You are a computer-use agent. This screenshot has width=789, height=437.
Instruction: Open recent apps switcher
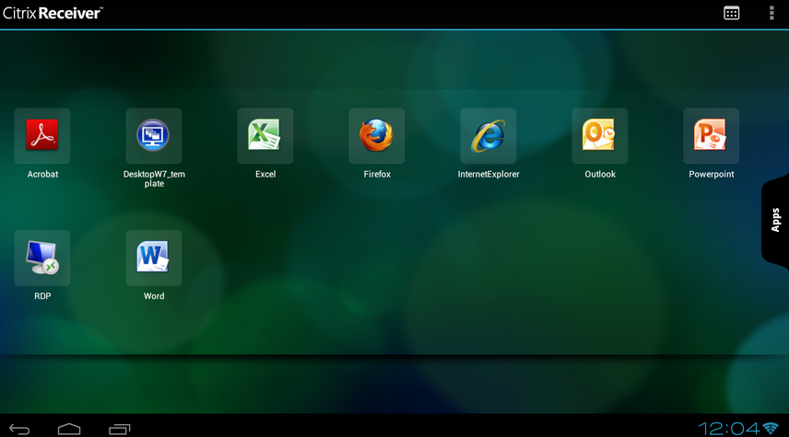[119, 429]
